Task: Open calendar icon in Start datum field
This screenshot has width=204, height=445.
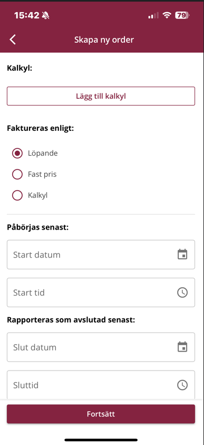Action: pos(182,254)
